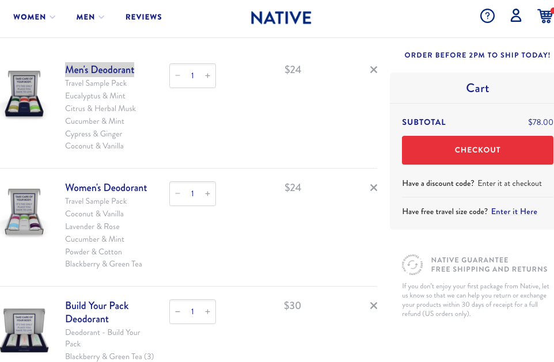
Task: Open the Men's Deodorant product thumbnail
Action: click(x=24, y=94)
